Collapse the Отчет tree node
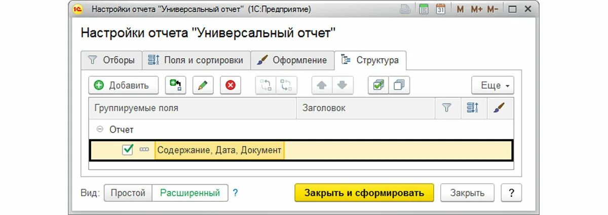608x215 pixels. click(100, 130)
